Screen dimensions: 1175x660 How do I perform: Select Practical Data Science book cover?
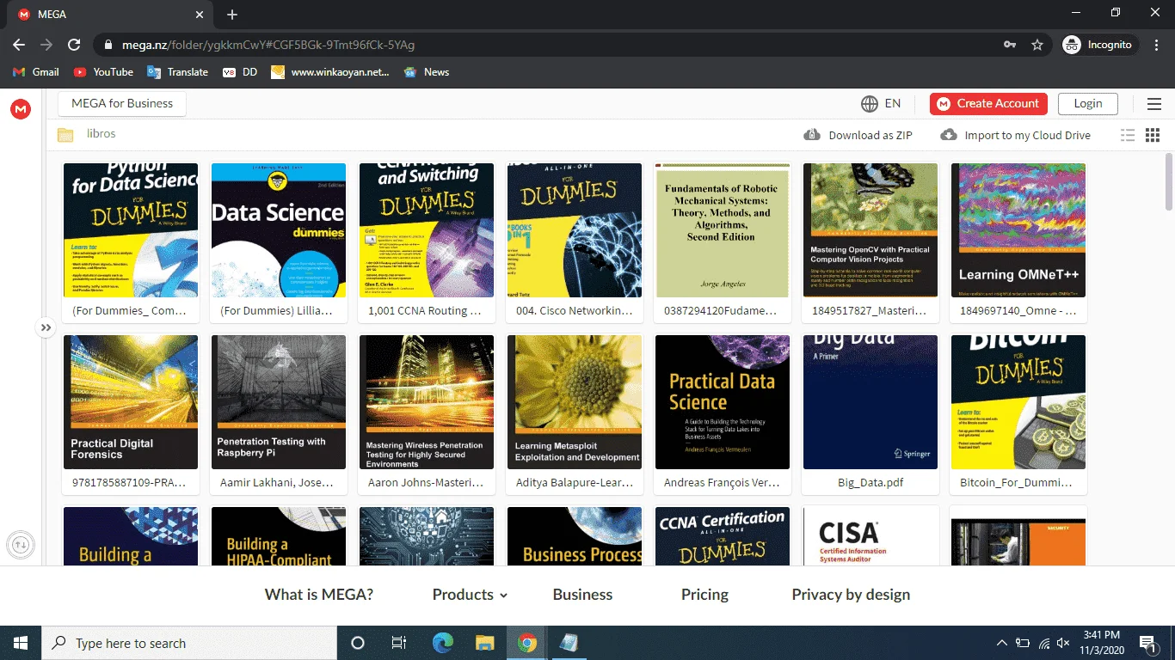[x=723, y=402]
